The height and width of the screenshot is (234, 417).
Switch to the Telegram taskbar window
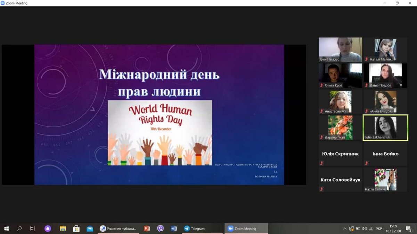pyautogui.click(x=203, y=228)
